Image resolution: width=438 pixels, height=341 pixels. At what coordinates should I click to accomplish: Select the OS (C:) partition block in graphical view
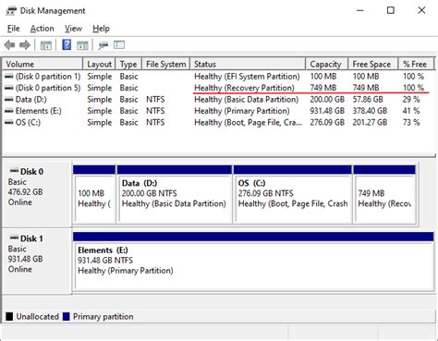[293, 194]
